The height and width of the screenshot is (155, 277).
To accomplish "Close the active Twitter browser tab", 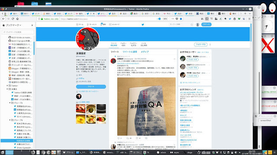I will point(94,13).
